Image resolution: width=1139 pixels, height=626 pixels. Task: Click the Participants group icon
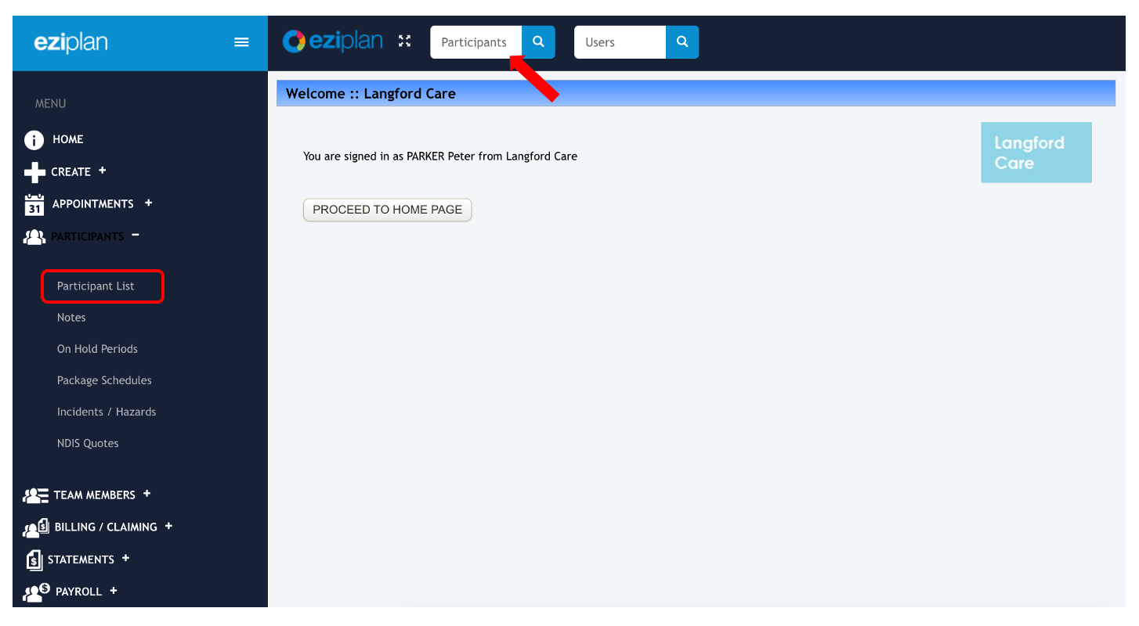coord(34,236)
